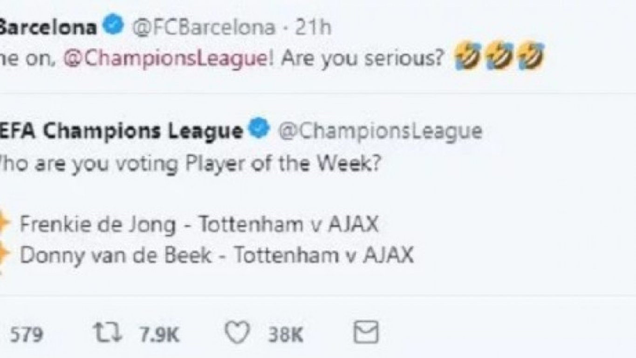Click the 38K likes count

pyautogui.click(x=286, y=335)
